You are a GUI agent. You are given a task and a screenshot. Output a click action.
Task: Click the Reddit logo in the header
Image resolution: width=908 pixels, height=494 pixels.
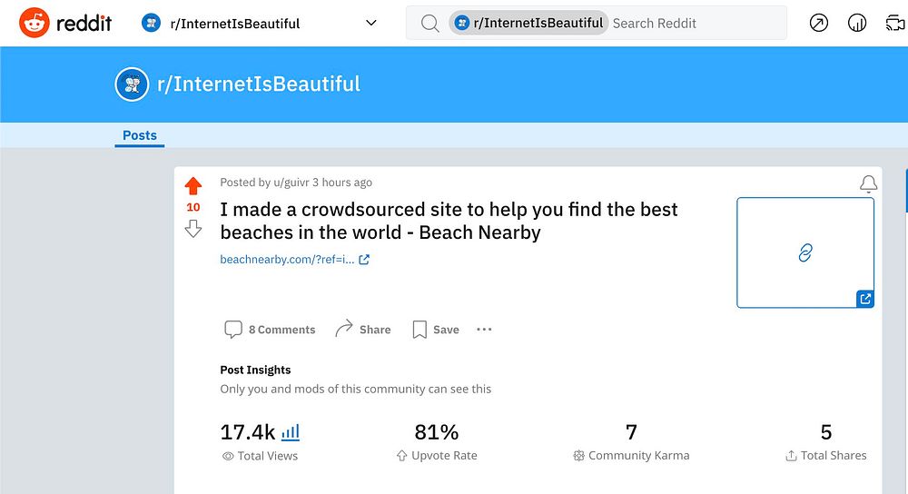(x=65, y=23)
